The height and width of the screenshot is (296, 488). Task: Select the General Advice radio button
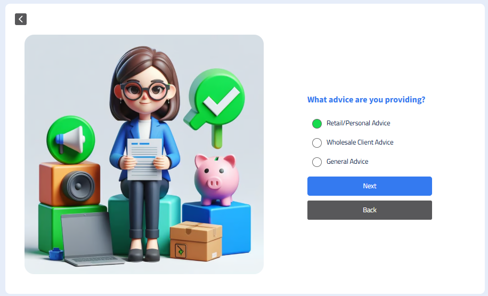[x=317, y=162]
